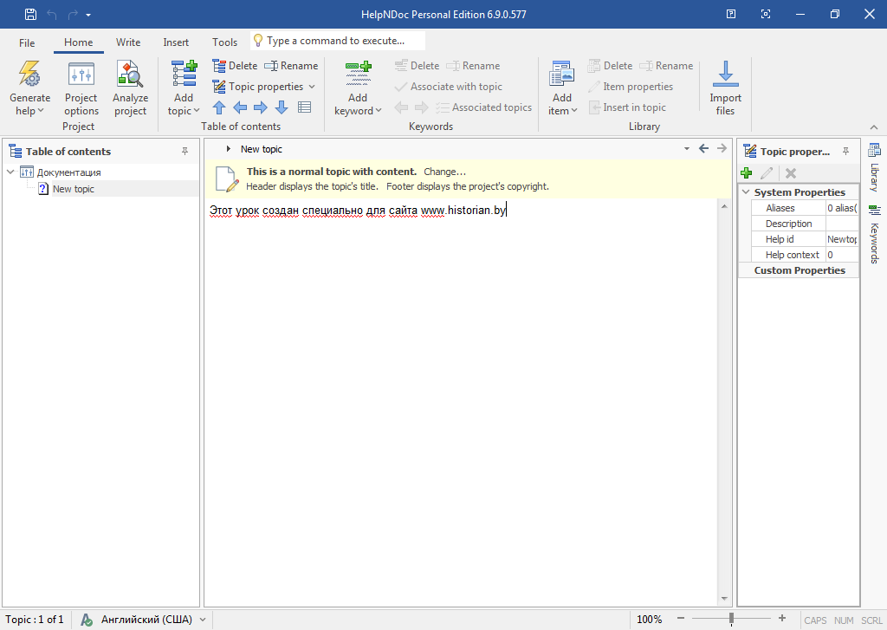Delete the selected topic in Table of contents
The width and height of the screenshot is (887, 630).
click(235, 66)
